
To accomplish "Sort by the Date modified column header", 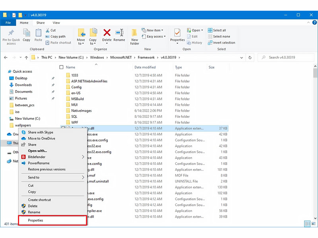I will pos(145,67).
